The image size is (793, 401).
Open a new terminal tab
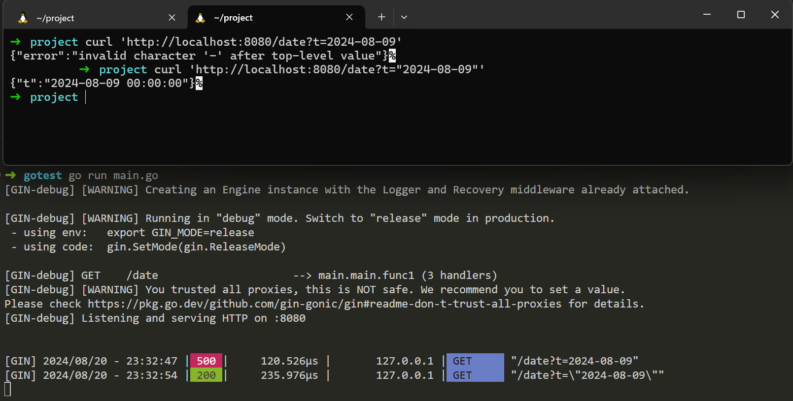click(381, 17)
